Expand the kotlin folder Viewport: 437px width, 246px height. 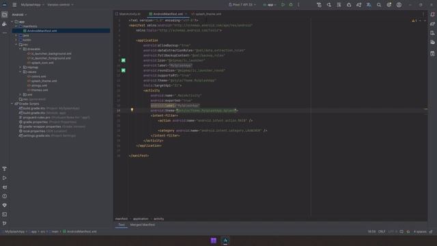point(16,40)
